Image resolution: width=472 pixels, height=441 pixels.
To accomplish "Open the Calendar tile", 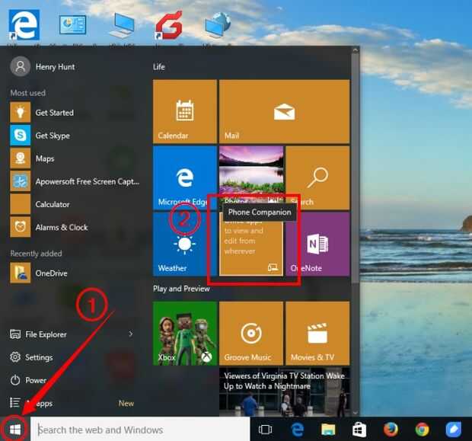I will coord(185,111).
